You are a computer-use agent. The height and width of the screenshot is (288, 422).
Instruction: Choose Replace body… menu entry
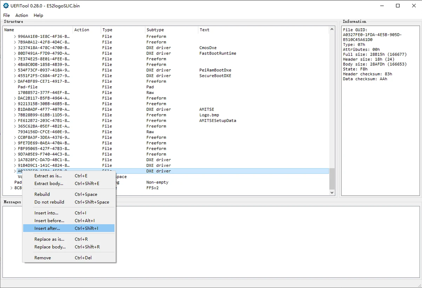pyautogui.click(x=69, y=247)
